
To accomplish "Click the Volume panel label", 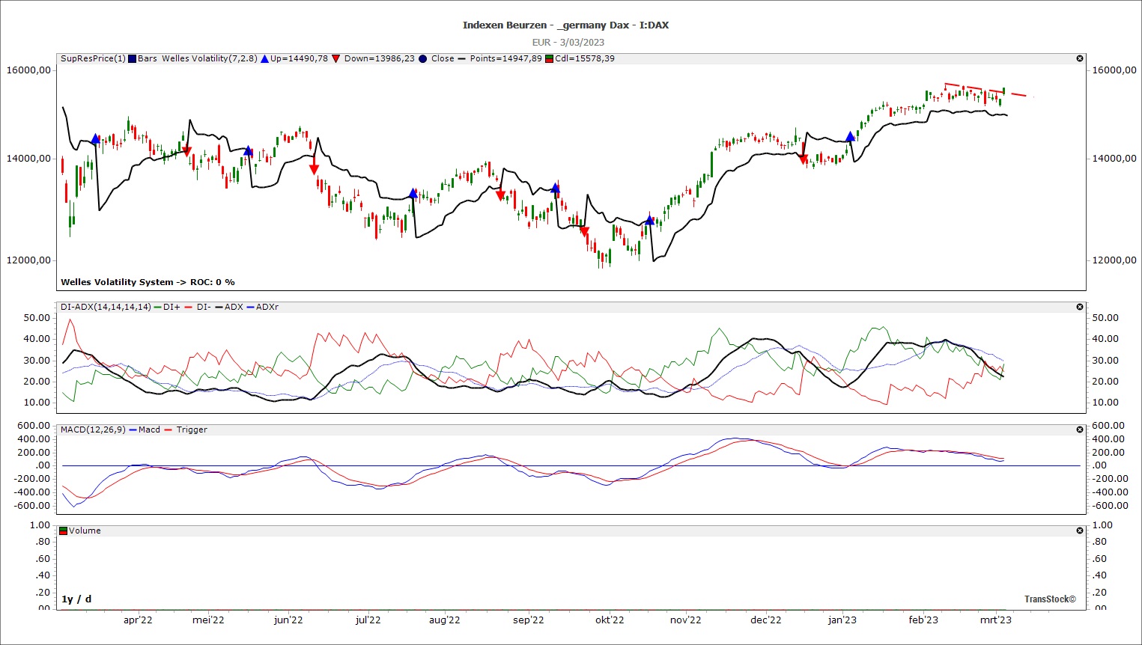I will (85, 531).
